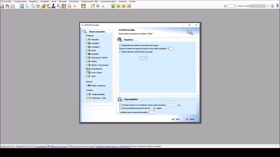
Task: Click the pink toolbar icon
Action: [69, 6]
